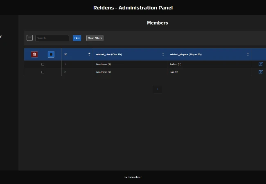This screenshot has width=266, height=184.
Task: Open the developer credit link in footer
Action: (x=133, y=177)
